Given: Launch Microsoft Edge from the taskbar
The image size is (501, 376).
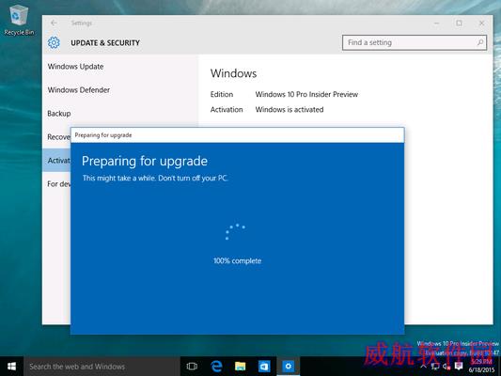Looking at the screenshot, I should point(216,367).
